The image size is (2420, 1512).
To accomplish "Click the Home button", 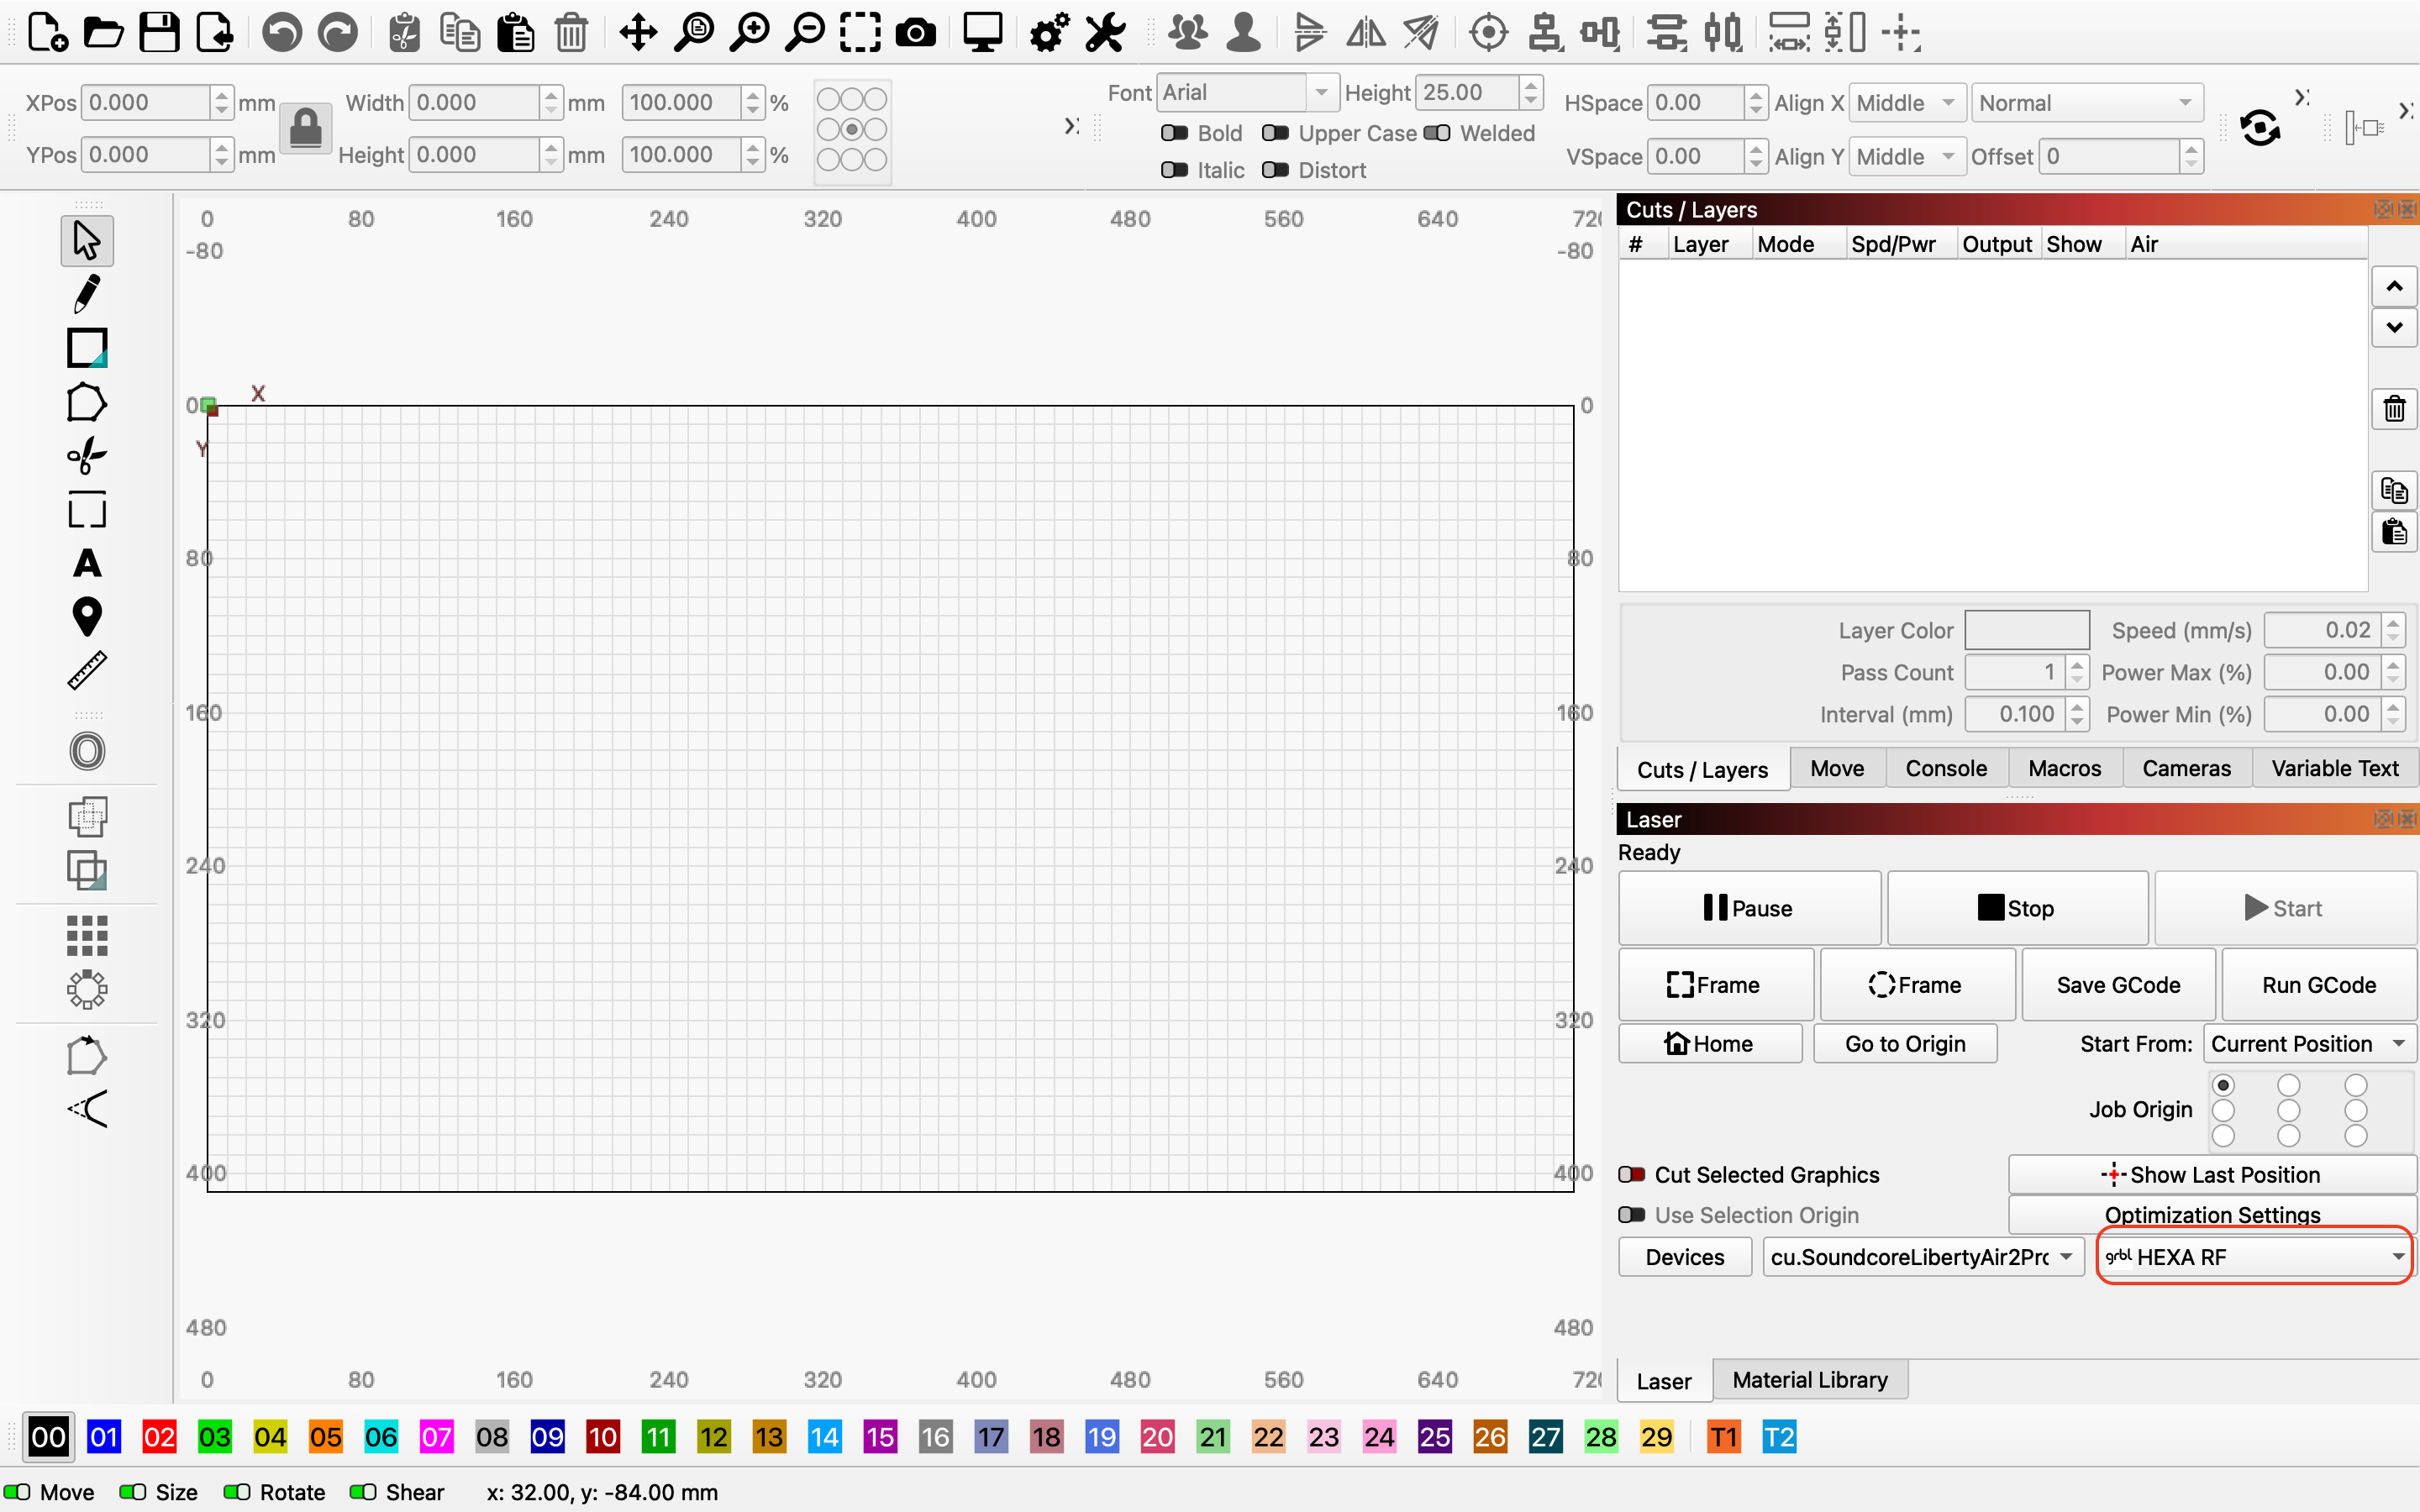I will 1710,1043.
